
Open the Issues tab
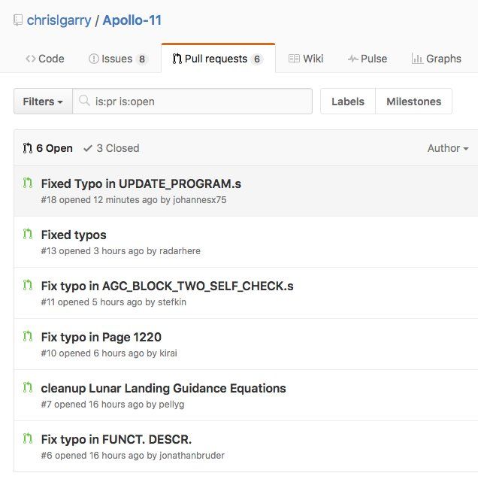[118, 59]
